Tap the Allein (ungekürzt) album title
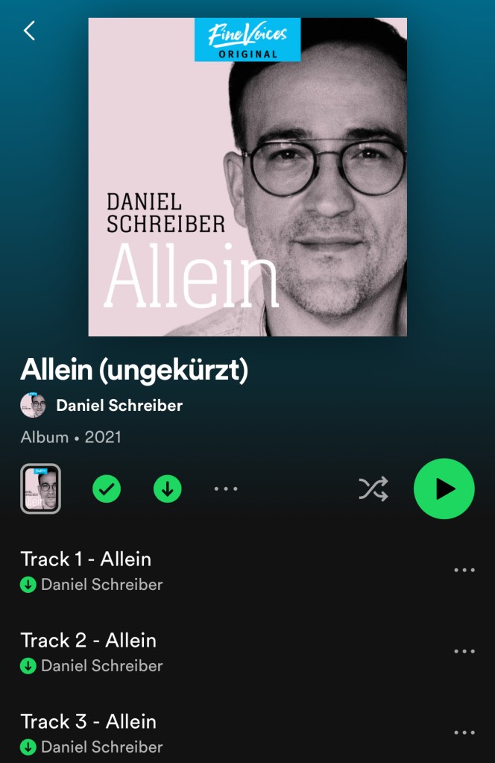This screenshot has width=495, height=763. point(134,370)
